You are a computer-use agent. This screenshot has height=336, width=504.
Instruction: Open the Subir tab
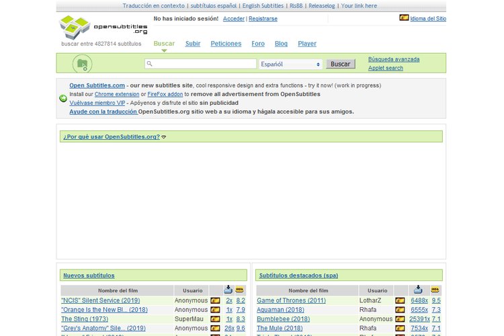click(x=193, y=44)
